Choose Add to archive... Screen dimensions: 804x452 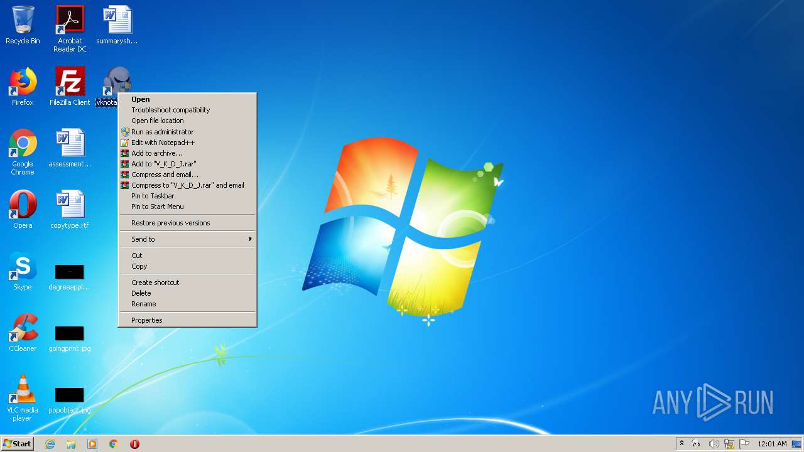pos(187,153)
